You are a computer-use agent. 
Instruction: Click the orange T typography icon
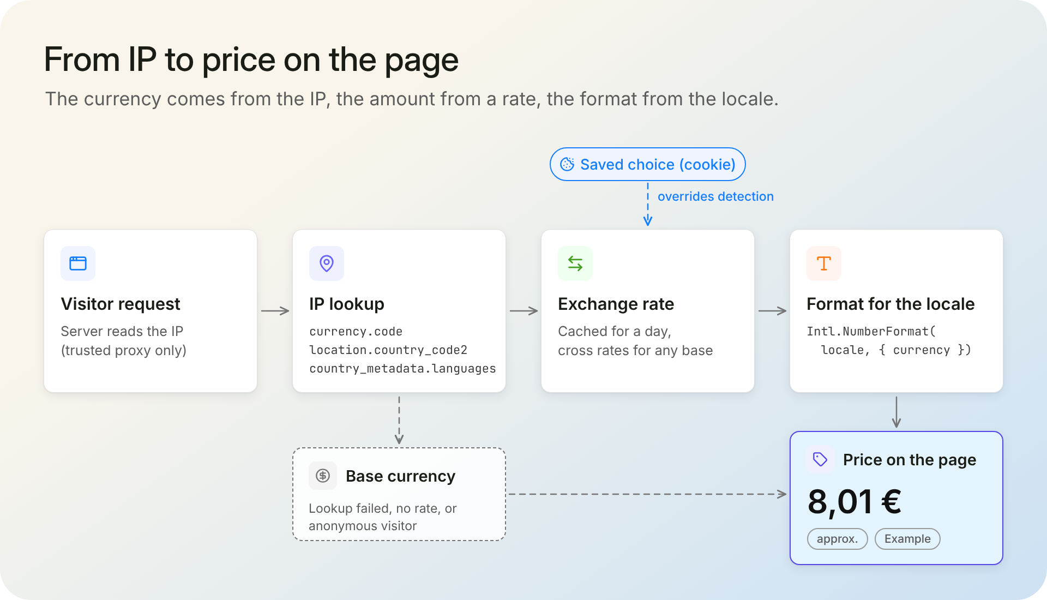(x=824, y=263)
